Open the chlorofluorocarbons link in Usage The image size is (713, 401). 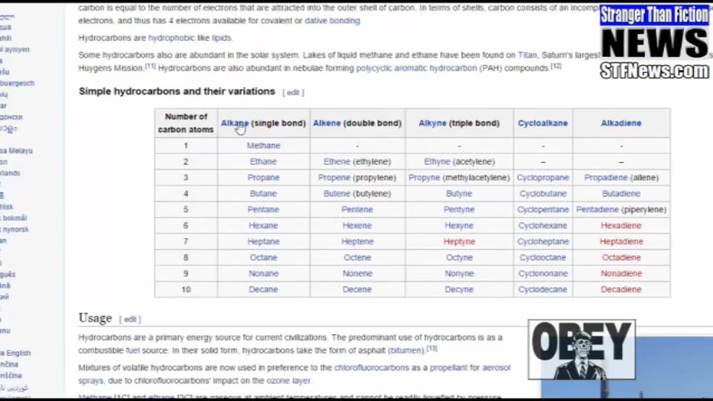[372, 368]
